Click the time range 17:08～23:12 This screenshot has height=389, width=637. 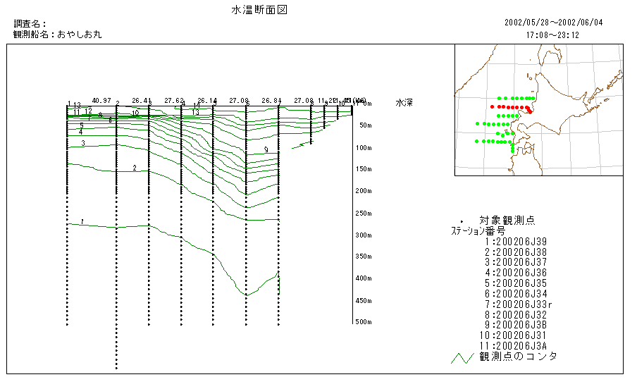coord(552,34)
